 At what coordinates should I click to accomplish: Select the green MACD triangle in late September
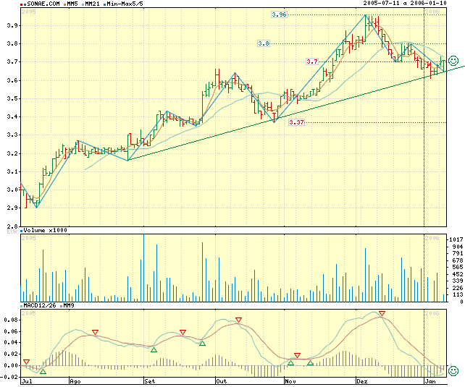[x=202, y=343]
